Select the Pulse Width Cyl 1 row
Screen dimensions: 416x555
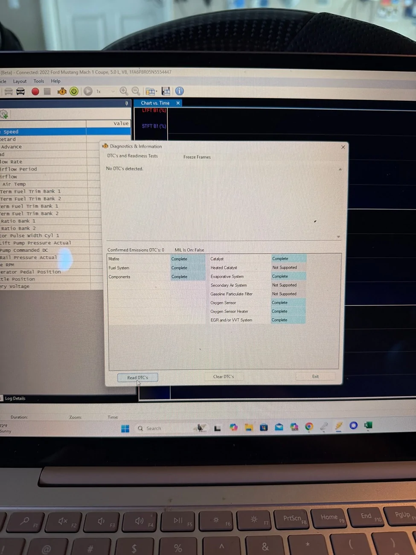click(x=51, y=236)
